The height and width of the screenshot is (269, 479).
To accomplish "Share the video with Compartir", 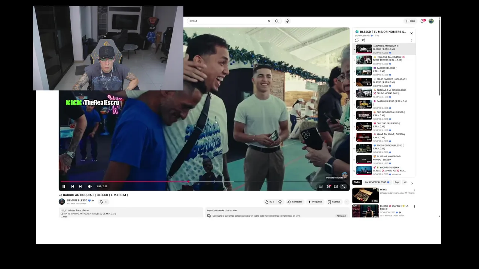I will click(x=295, y=202).
